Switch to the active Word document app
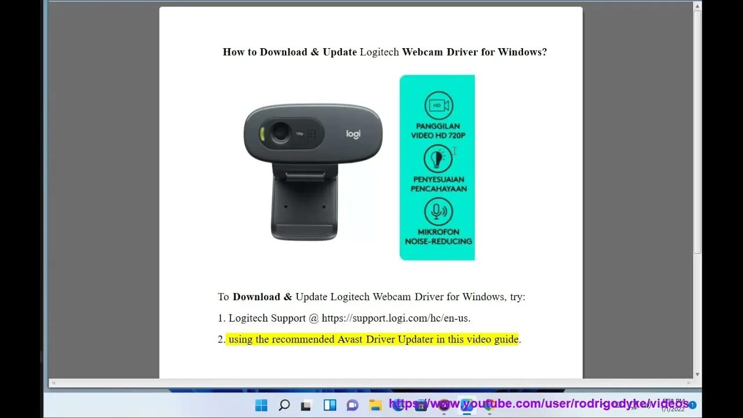This screenshot has height=418, width=743. click(x=467, y=403)
